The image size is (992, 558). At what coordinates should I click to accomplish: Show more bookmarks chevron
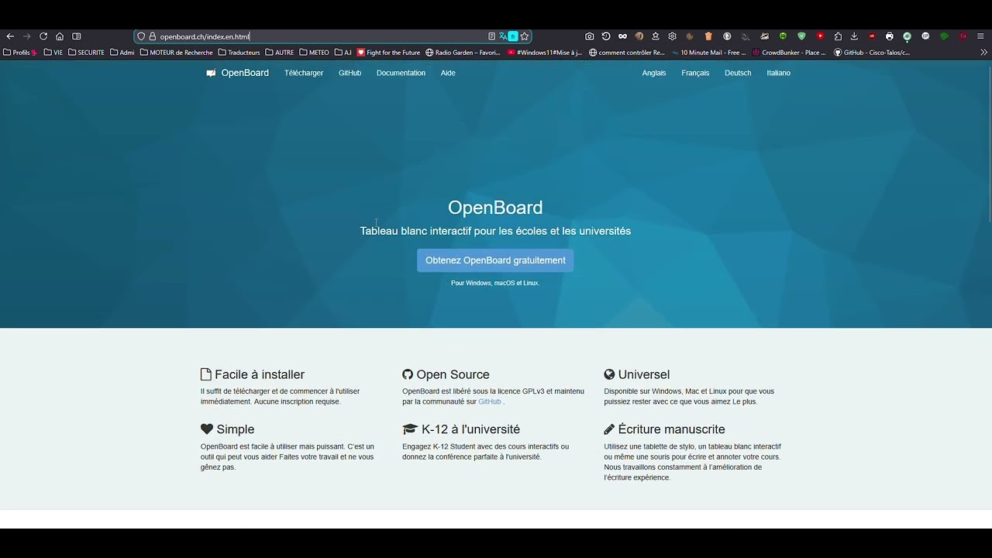point(984,53)
